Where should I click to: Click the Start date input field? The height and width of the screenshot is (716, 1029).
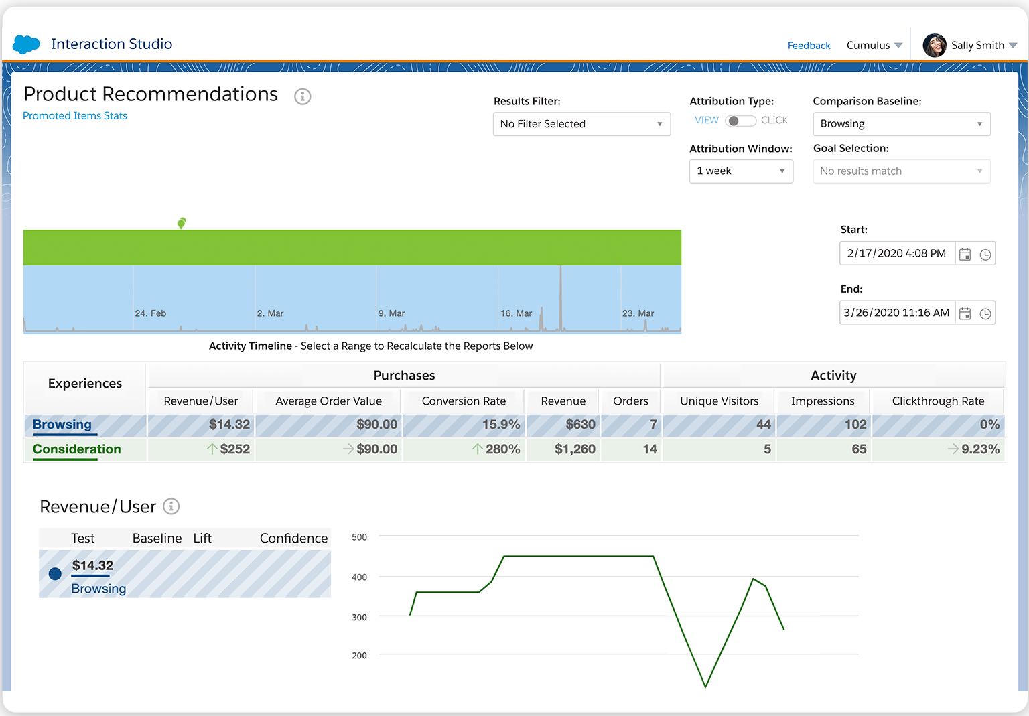pos(896,254)
